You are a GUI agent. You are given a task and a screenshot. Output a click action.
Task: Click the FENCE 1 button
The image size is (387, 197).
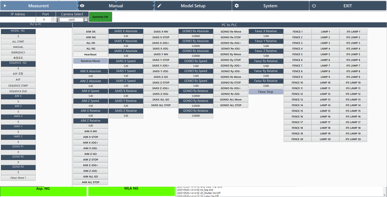pos(297,32)
